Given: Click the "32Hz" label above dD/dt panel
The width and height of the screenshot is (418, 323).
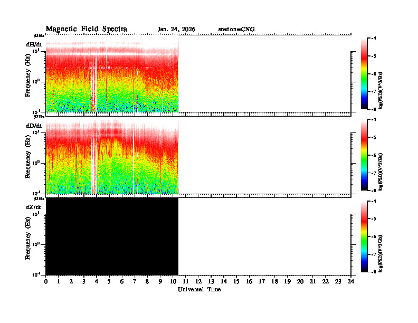Looking at the screenshot, I should tap(39, 117).
